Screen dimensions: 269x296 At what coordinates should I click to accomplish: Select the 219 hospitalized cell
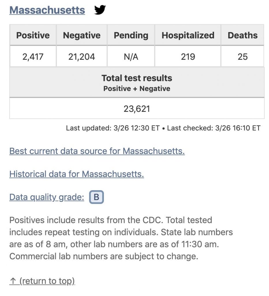click(x=188, y=57)
